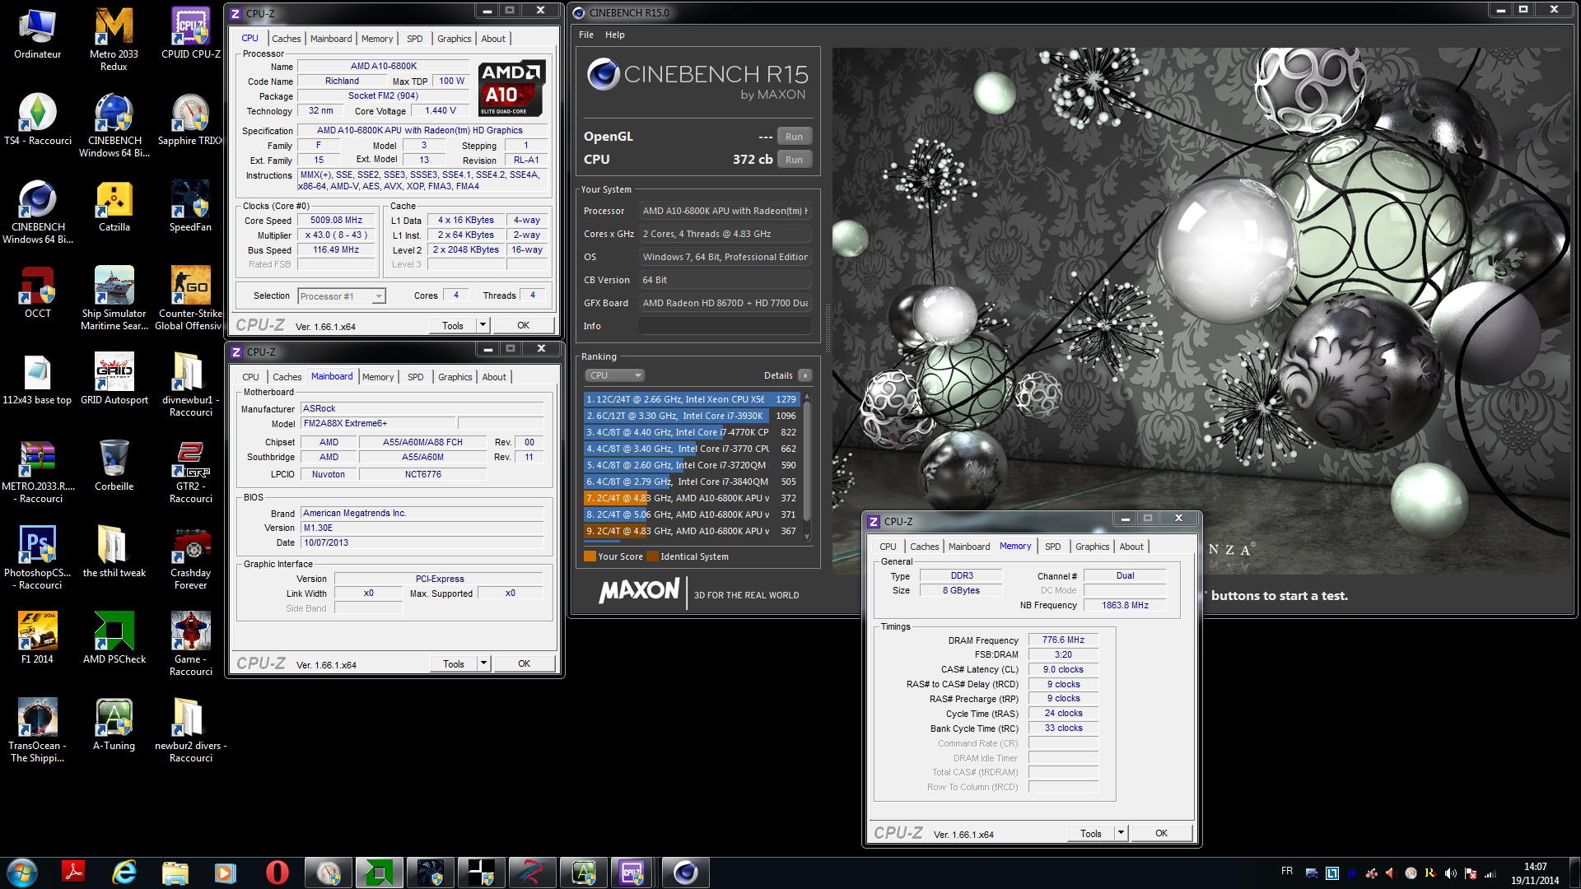Open Tools dropdown arrow in top CPU-Z window
Viewport: 1581px width, 889px height.
tap(483, 325)
